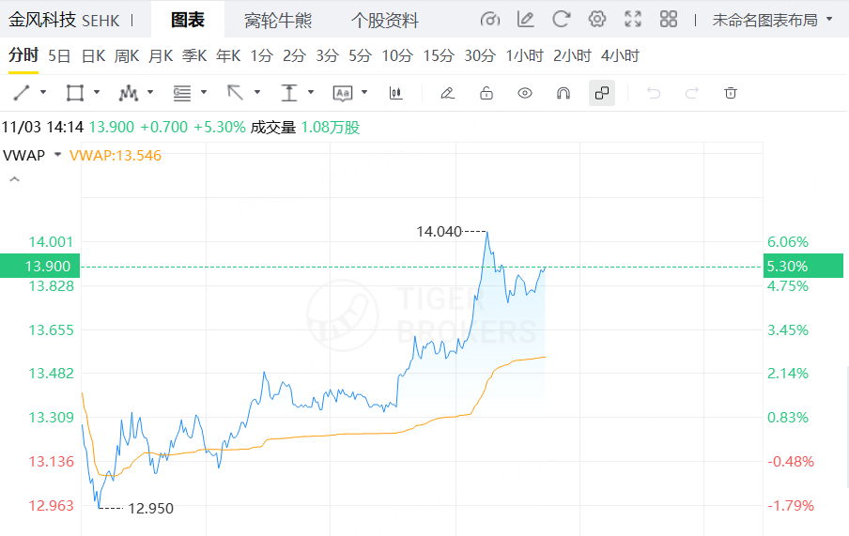
Task: Select the 10分 interval
Action: pos(397,55)
